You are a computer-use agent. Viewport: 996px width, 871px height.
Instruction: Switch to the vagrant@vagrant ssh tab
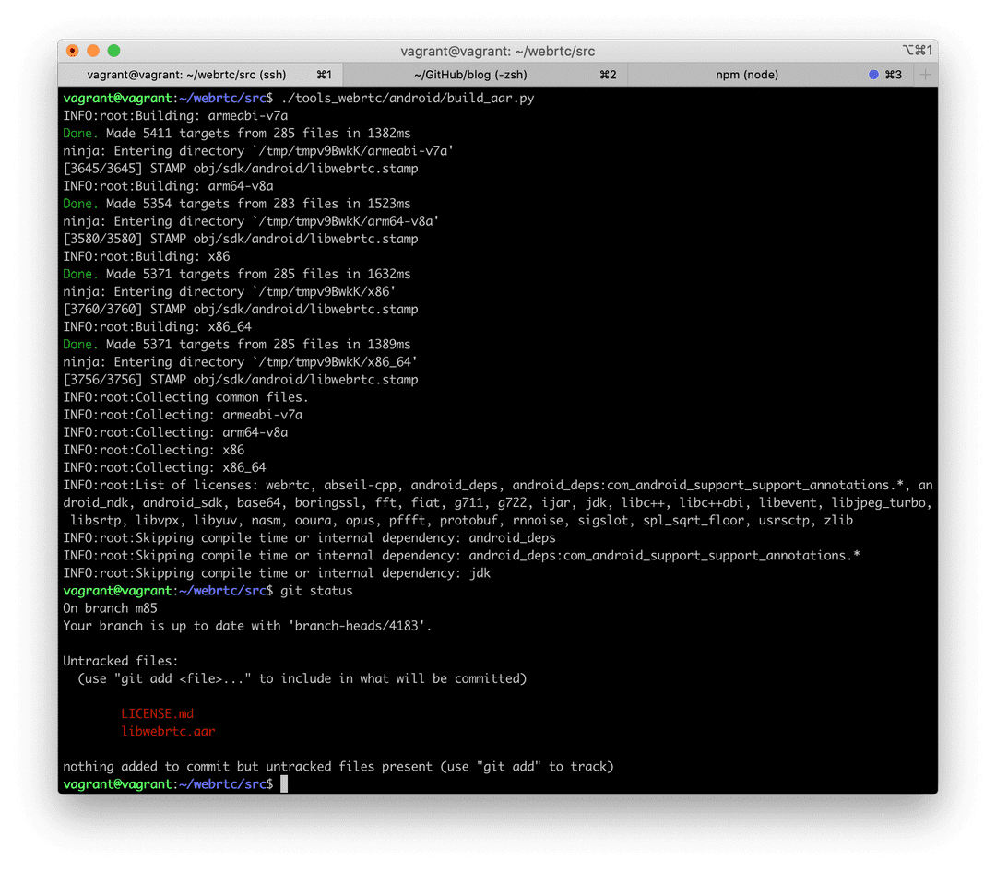click(x=200, y=75)
